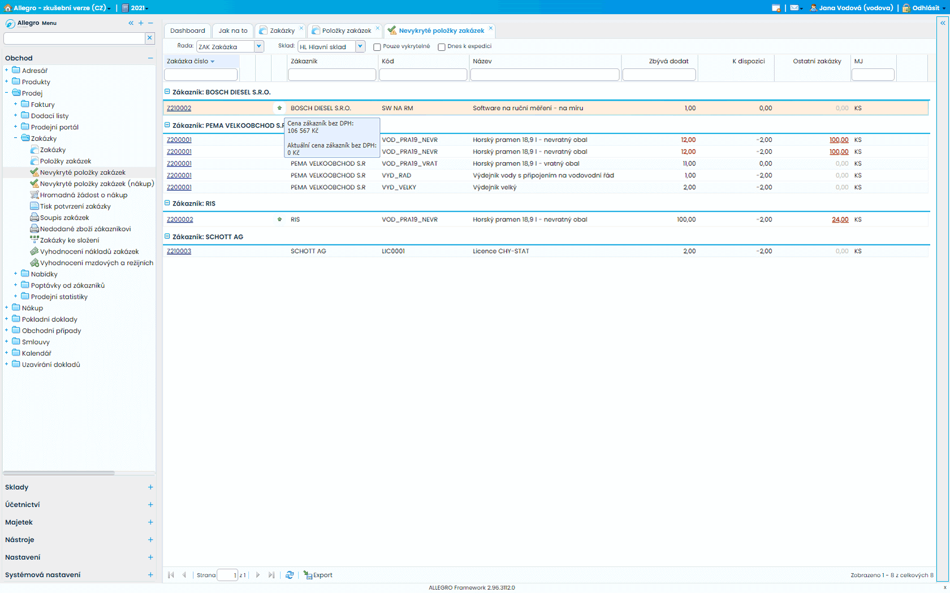
Task: Click the Název filter input field
Action: 545,75
